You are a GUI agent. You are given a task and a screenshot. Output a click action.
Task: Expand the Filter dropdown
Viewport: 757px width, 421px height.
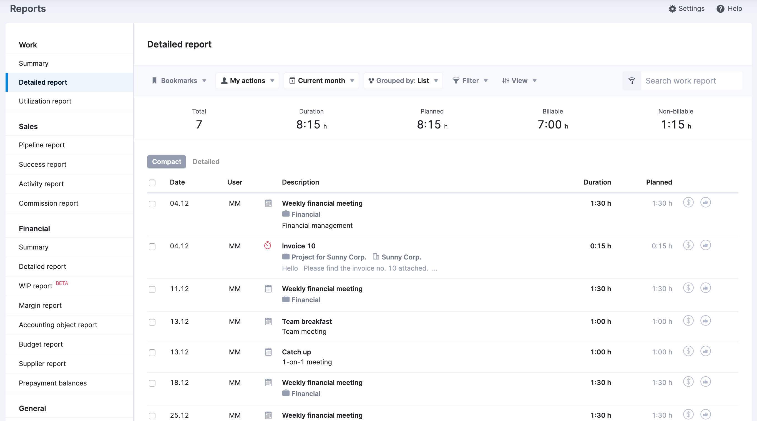470,81
